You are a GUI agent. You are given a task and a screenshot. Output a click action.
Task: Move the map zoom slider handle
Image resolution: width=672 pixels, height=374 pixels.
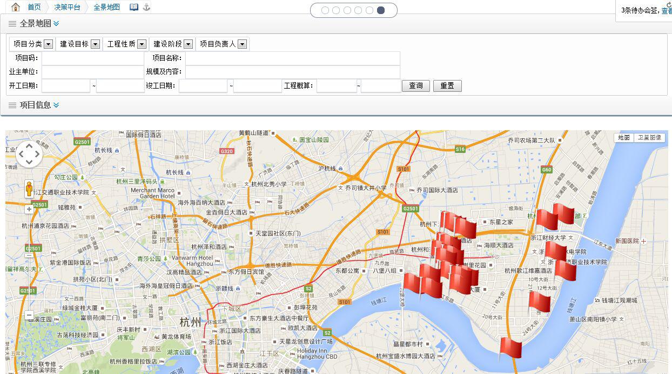pos(29,255)
